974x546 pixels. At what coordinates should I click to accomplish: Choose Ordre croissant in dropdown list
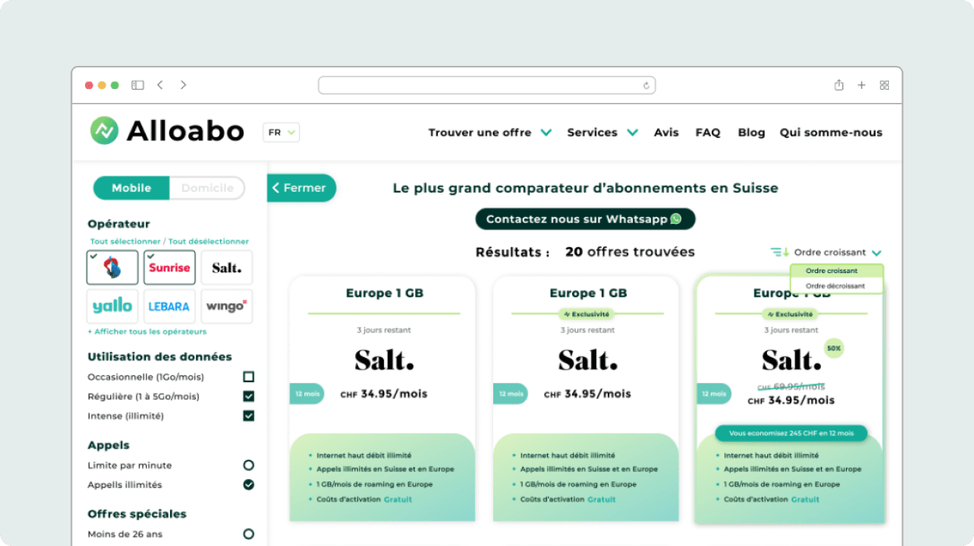pyautogui.click(x=837, y=271)
